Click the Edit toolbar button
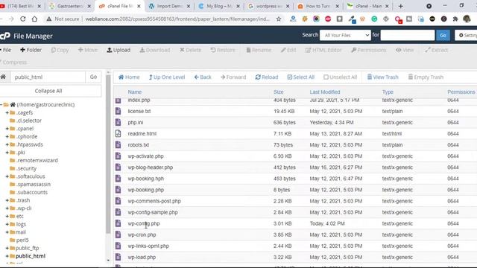This screenshot has width=477, height=268. pos(288,50)
